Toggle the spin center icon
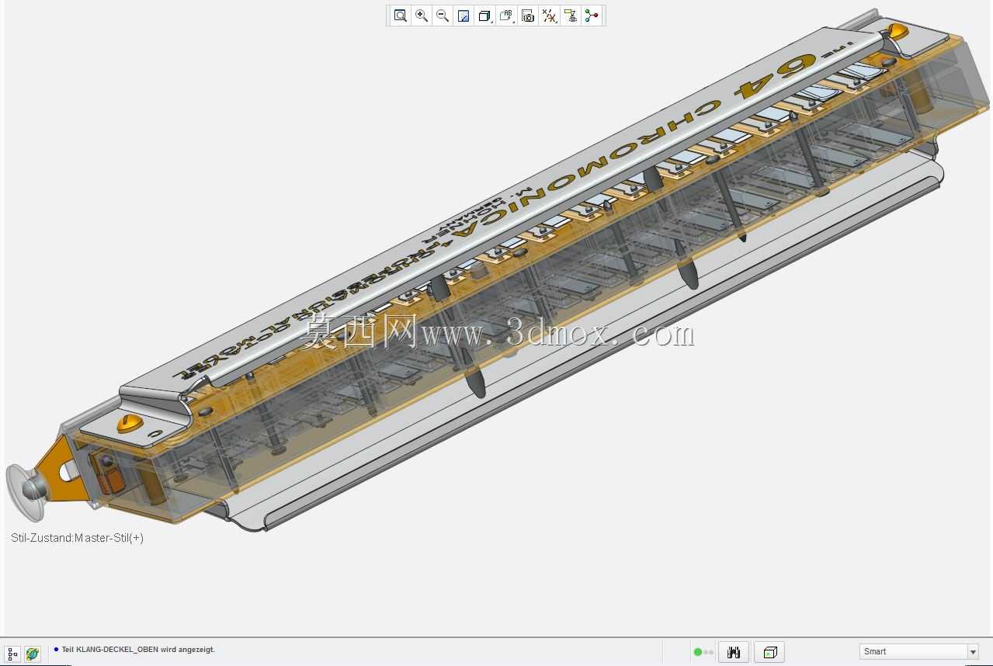 592,16
